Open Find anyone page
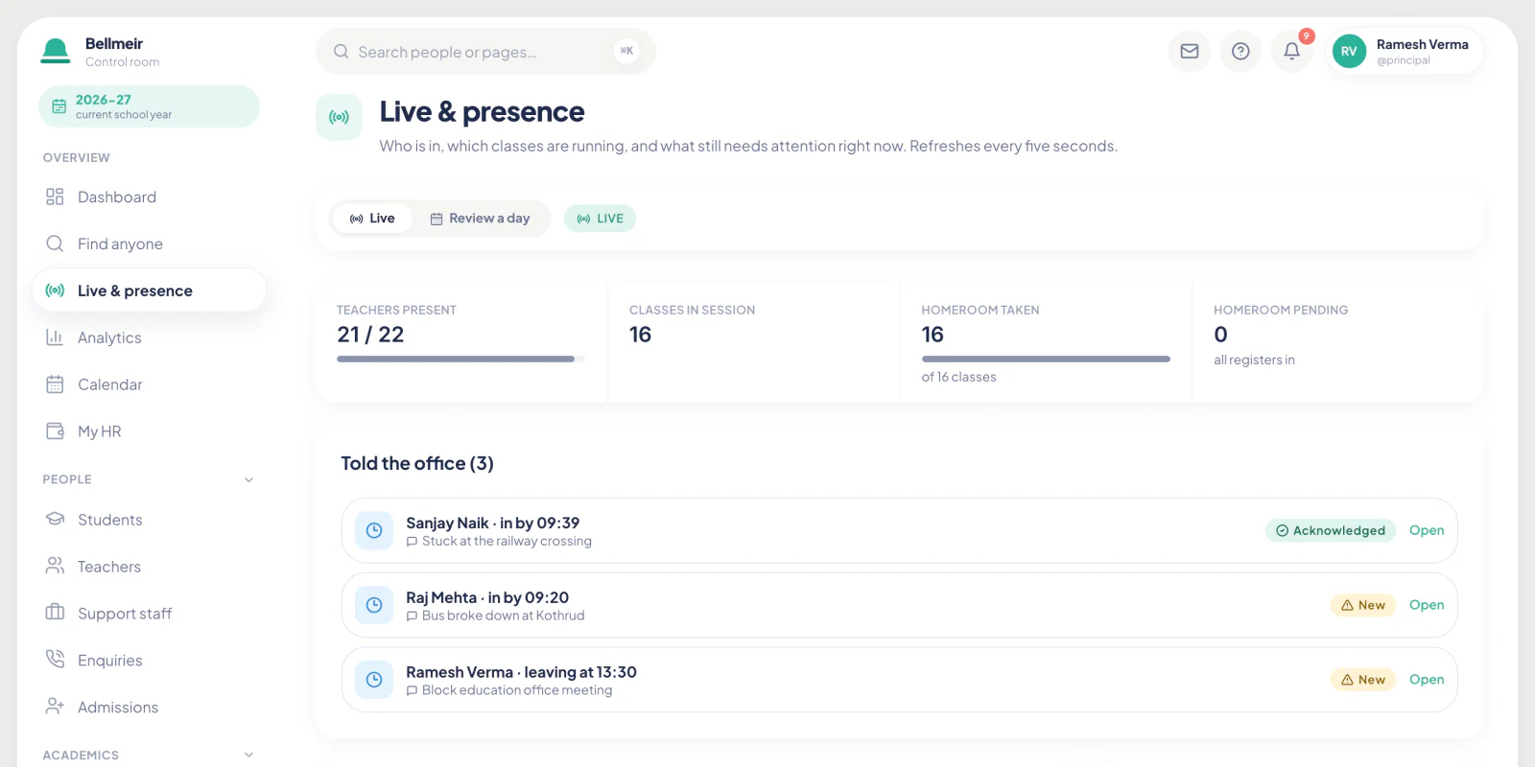The height and width of the screenshot is (767, 1535). point(149,244)
